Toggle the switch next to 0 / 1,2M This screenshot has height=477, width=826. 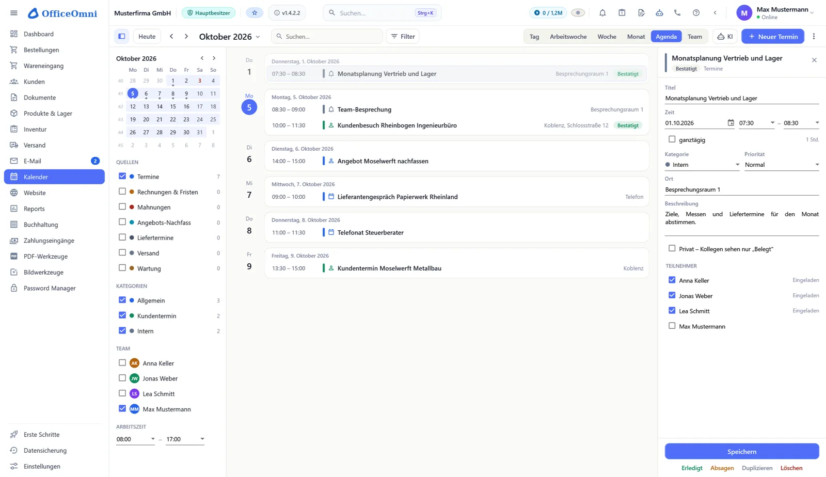(x=578, y=13)
